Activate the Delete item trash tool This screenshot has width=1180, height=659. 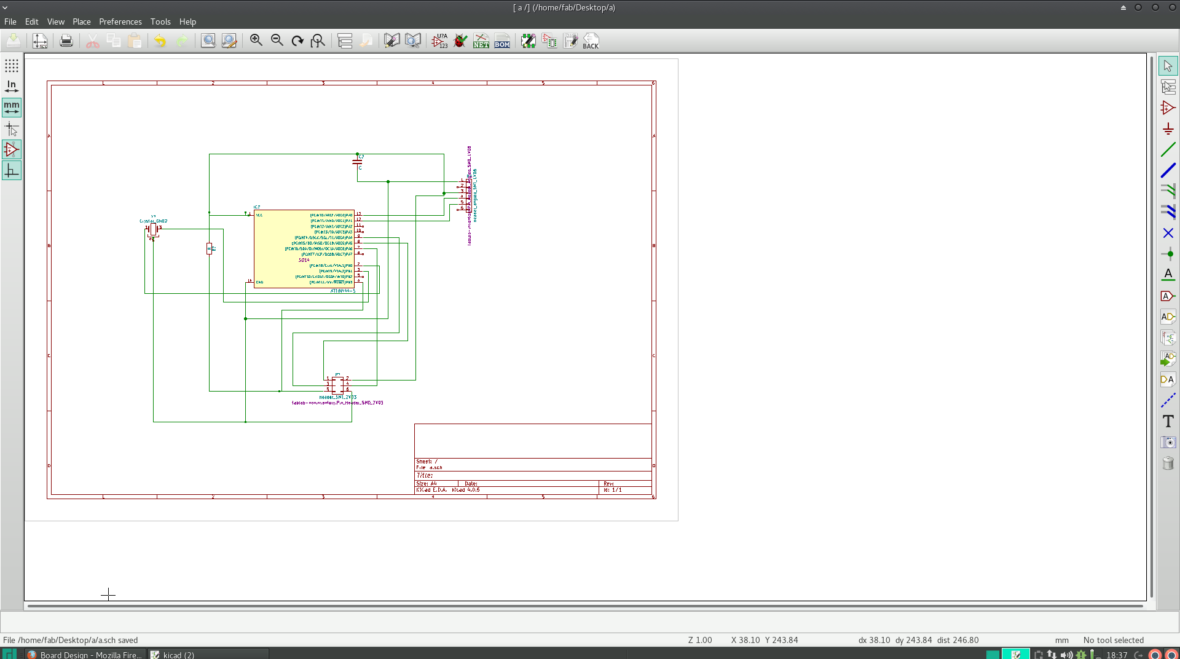click(x=1168, y=463)
